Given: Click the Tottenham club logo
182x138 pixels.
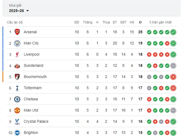Looking at the screenshot, I should pos(17,88).
